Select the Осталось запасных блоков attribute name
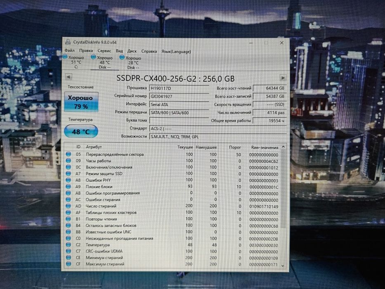 pyautogui.click(x=111, y=225)
